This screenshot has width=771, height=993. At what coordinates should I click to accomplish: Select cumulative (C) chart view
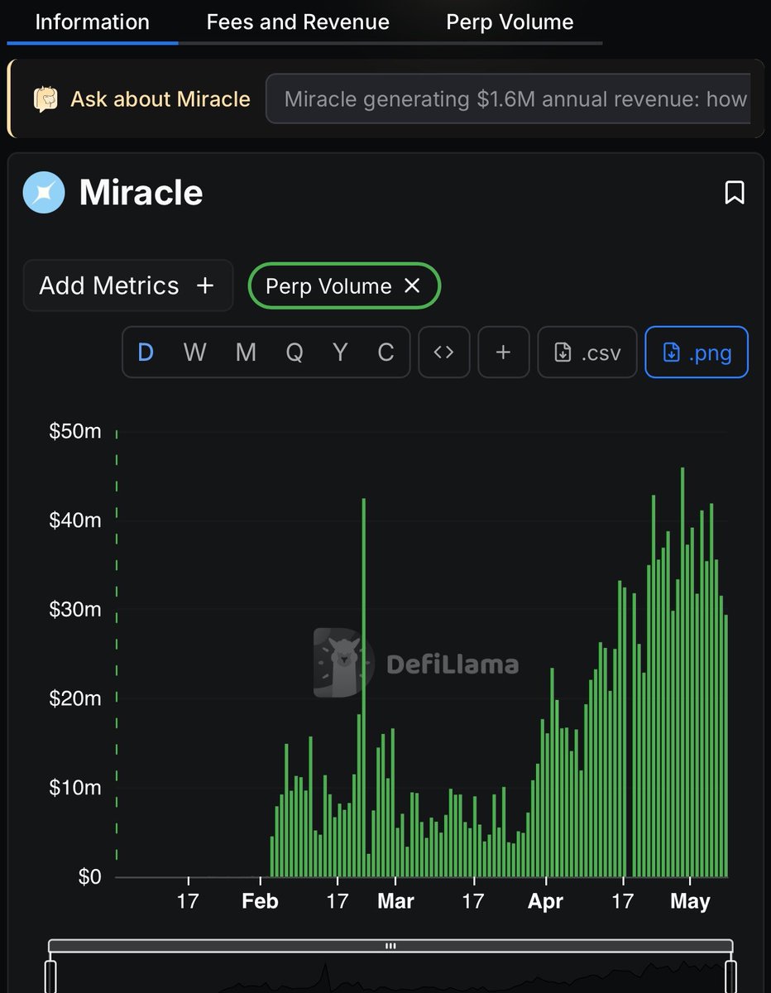(385, 353)
